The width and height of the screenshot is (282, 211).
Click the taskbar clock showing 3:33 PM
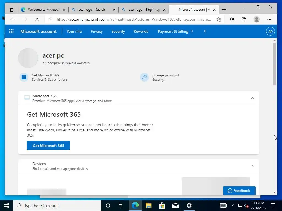click(258, 206)
